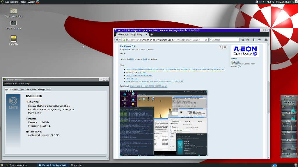Download linux-image-5.11-rc4 tar.gz link
The width and height of the screenshot is (298, 167).
(x=148, y=86)
